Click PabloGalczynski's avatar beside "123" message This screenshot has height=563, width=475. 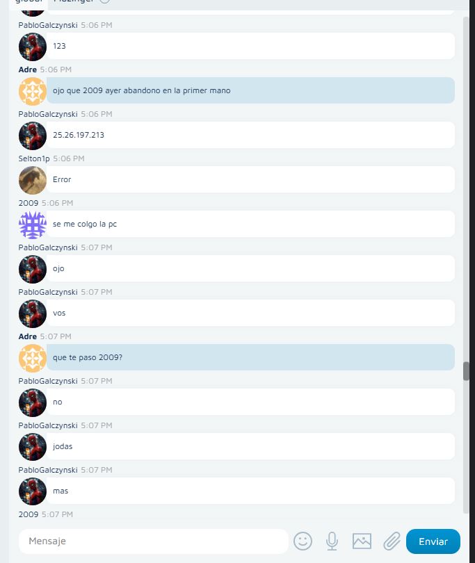click(x=33, y=47)
